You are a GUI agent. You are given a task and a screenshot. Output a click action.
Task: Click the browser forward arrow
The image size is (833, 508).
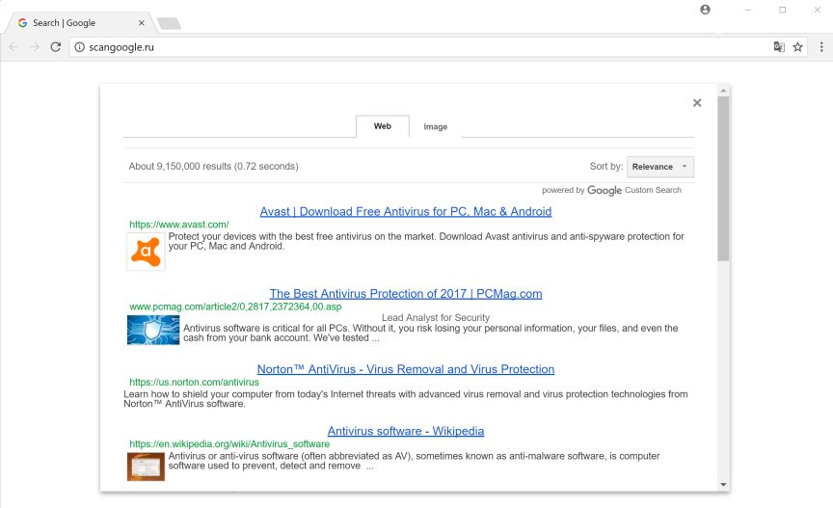tap(35, 47)
